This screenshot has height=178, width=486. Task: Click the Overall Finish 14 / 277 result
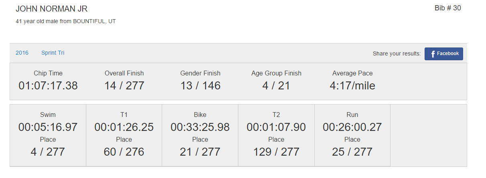coord(124,86)
